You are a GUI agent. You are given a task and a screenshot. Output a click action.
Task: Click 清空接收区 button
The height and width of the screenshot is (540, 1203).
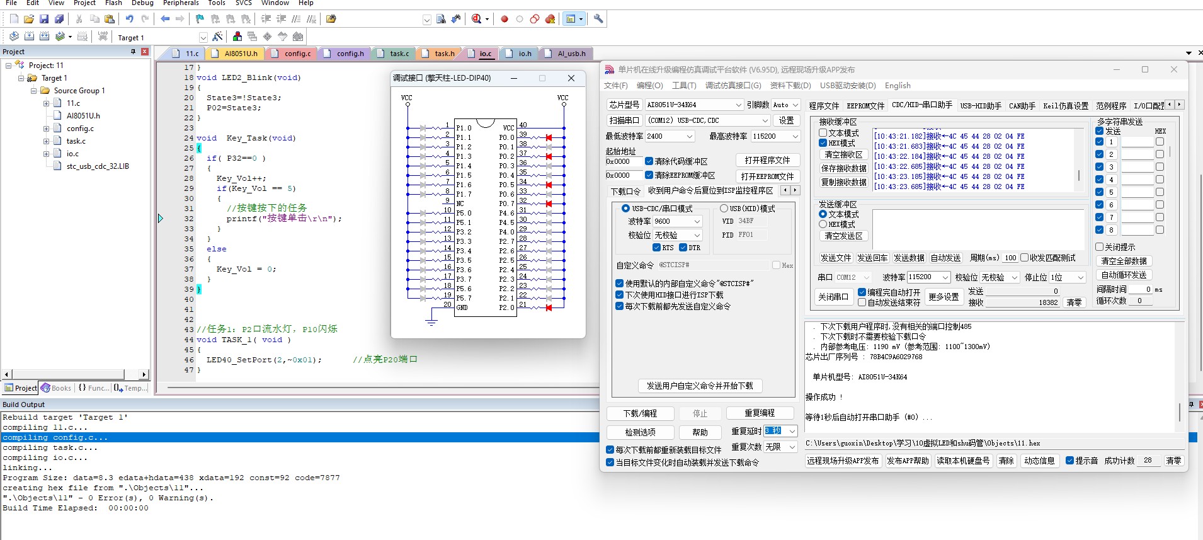tap(843, 154)
